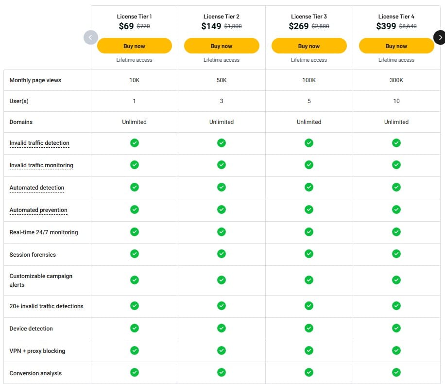Click the Lifetime access label under Tier 2

click(x=222, y=60)
